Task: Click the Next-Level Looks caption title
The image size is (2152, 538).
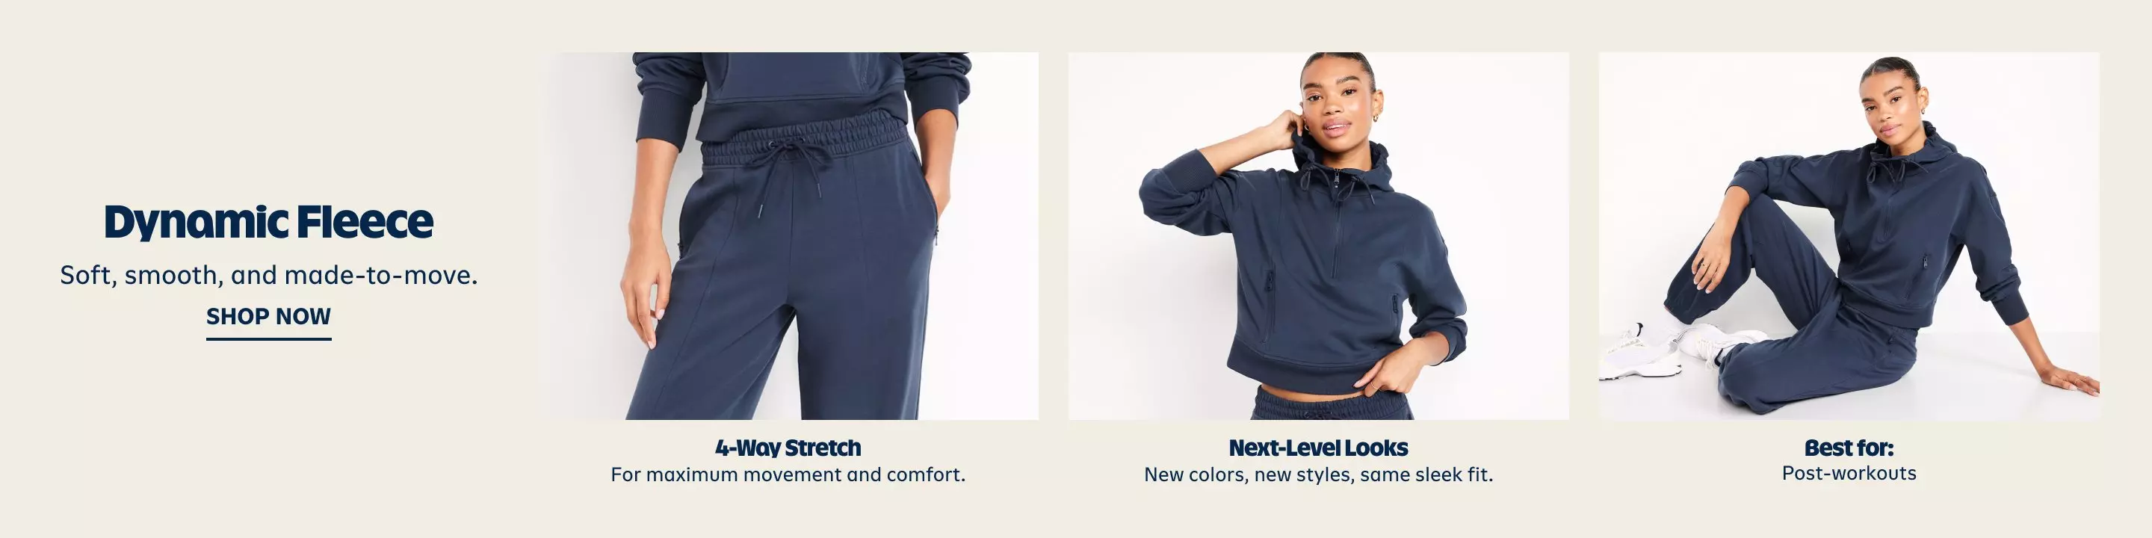Action: [1318, 448]
